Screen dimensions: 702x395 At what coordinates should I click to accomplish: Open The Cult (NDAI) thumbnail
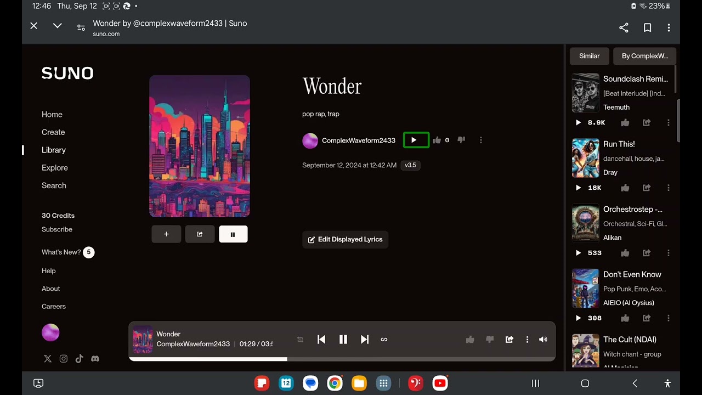tap(585, 351)
